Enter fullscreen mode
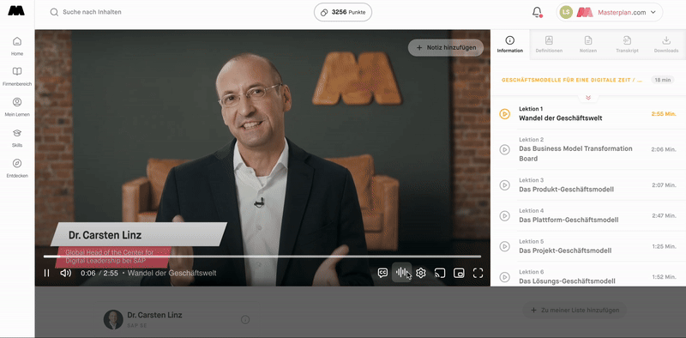The width and height of the screenshot is (686, 338). click(x=478, y=273)
